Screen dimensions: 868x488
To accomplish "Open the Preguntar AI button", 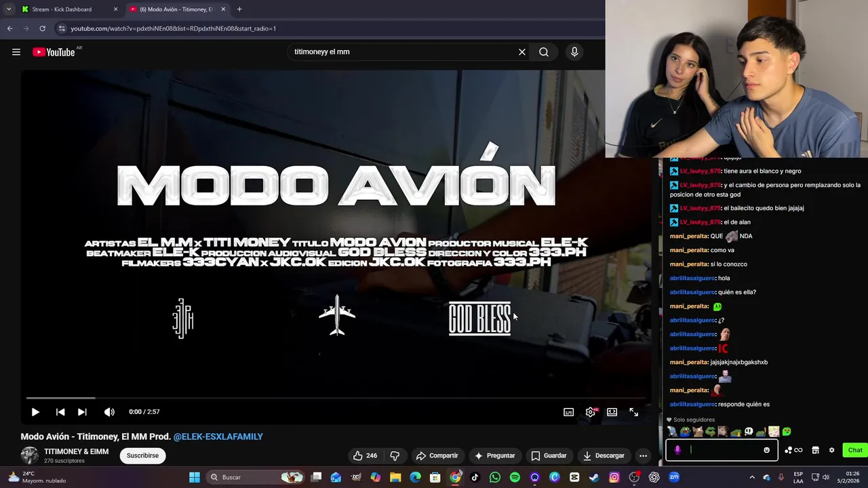I will [x=494, y=455].
